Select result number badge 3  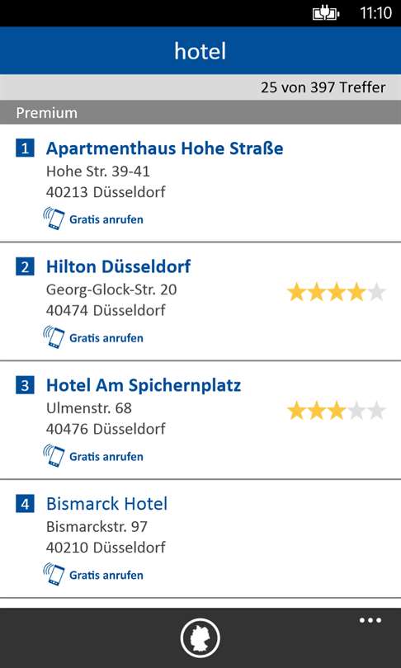(x=25, y=386)
